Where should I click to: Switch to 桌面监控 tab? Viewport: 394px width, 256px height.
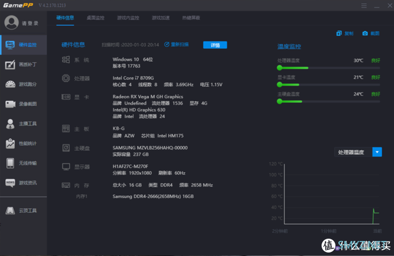coord(96,18)
